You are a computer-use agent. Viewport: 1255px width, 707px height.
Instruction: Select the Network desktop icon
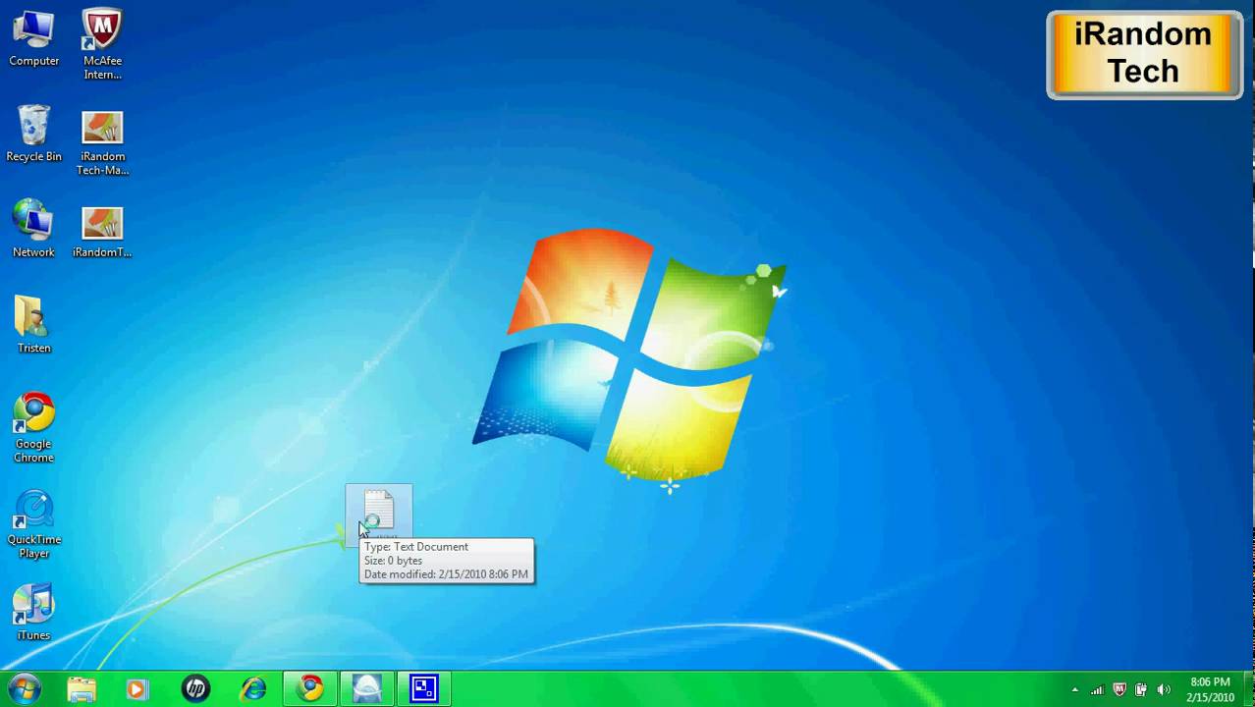(33, 229)
